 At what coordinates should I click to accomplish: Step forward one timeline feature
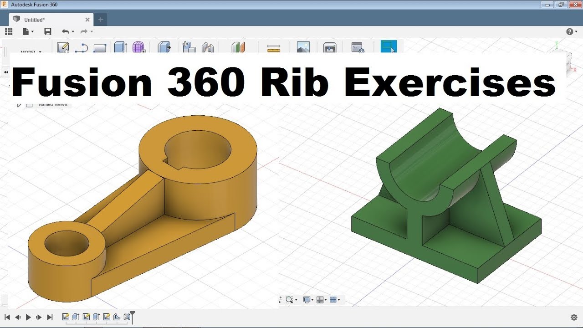click(39, 317)
